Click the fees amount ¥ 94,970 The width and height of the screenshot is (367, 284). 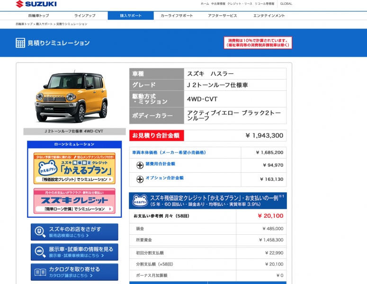click(x=273, y=165)
